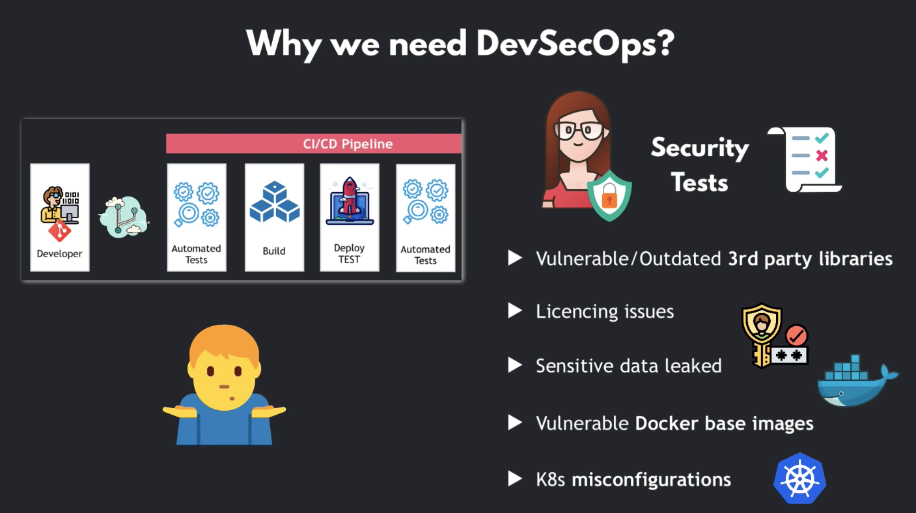916x513 pixels.
Task: Click the blue cubes Build icon
Action: pyautogui.click(x=274, y=201)
